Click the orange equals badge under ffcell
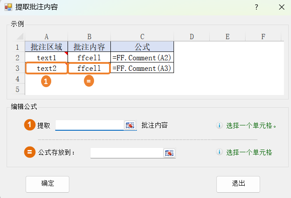The image size is (291, 198). click(x=89, y=81)
